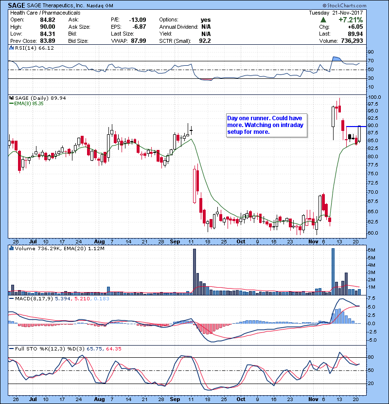
Task: Click the -5.0 MACD axis label
Action: (x=371, y=340)
